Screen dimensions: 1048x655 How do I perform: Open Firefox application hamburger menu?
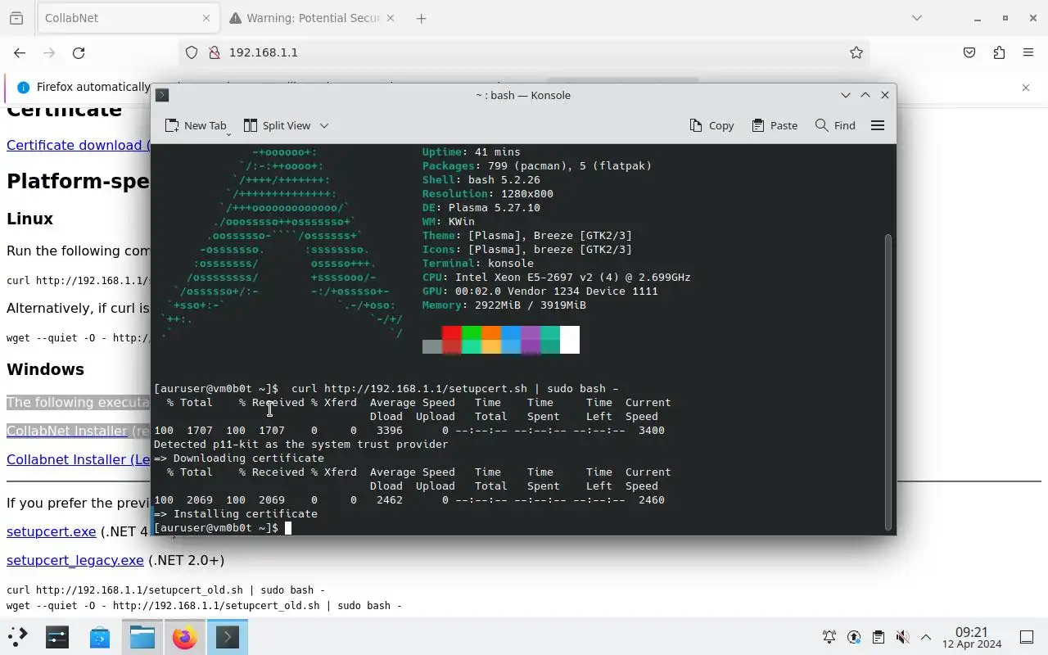[1028, 52]
